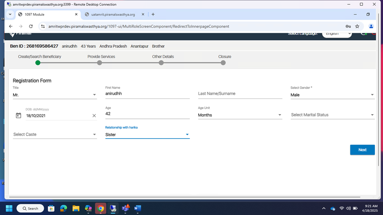
Task: Click the browser back arrow
Action: [x=11, y=26]
